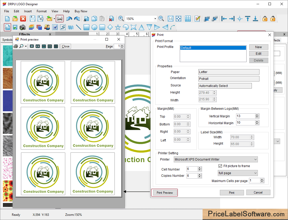Open the Format menu
Image resolution: width=288 pixels, height=220 pixels.
click(42, 11)
